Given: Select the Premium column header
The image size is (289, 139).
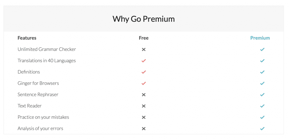Looking at the screenshot, I should (260, 38).
